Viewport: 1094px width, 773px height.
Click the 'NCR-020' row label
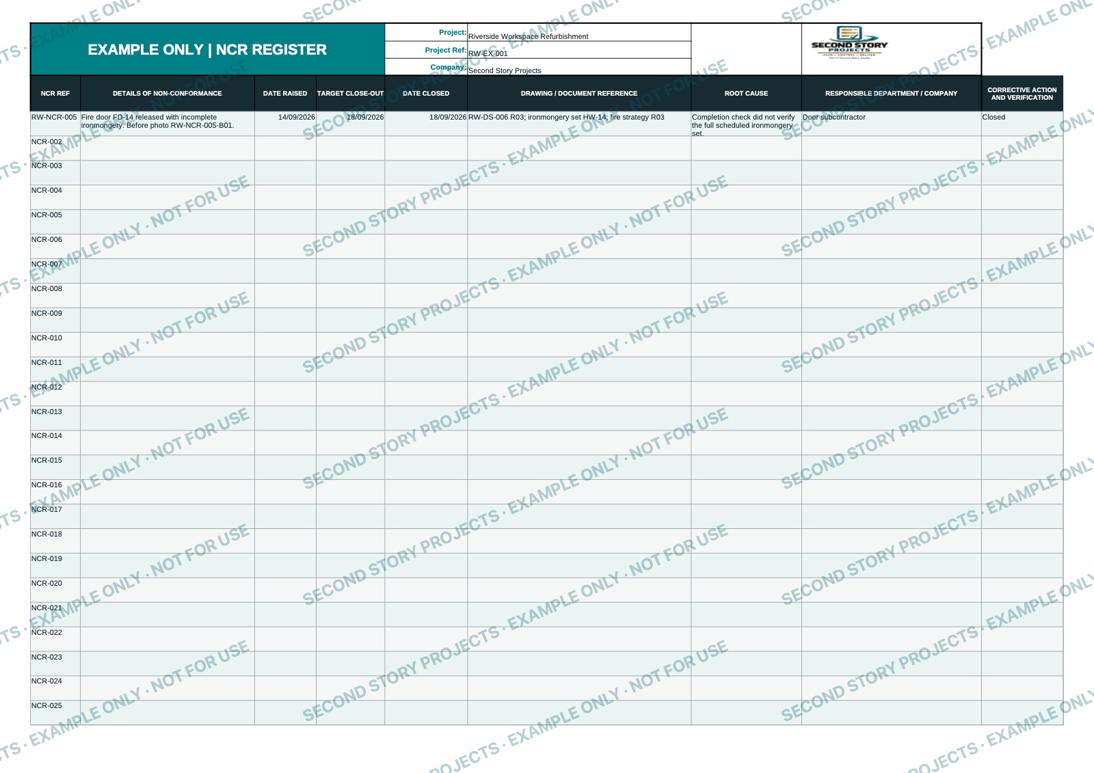pyautogui.click(x=46, y=583)
